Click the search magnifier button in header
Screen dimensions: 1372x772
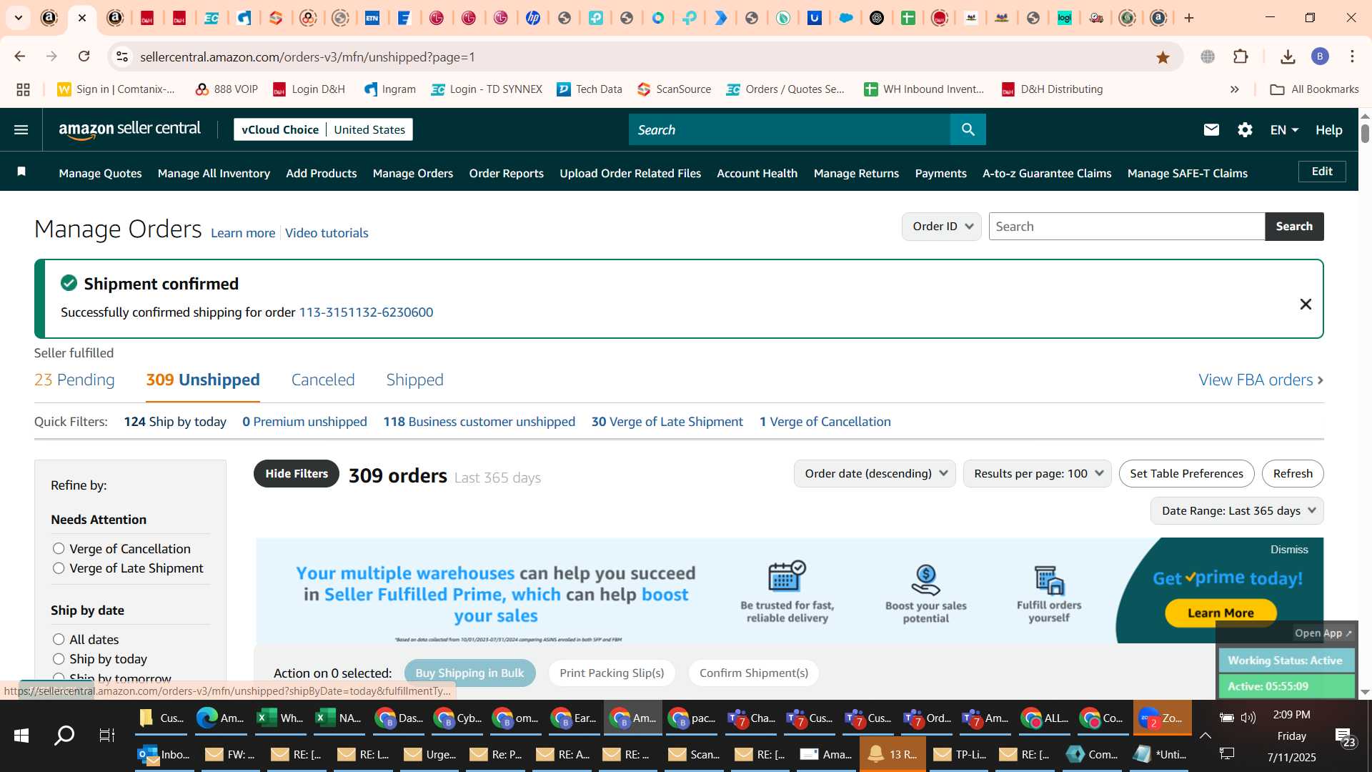[x=968, y=129]
